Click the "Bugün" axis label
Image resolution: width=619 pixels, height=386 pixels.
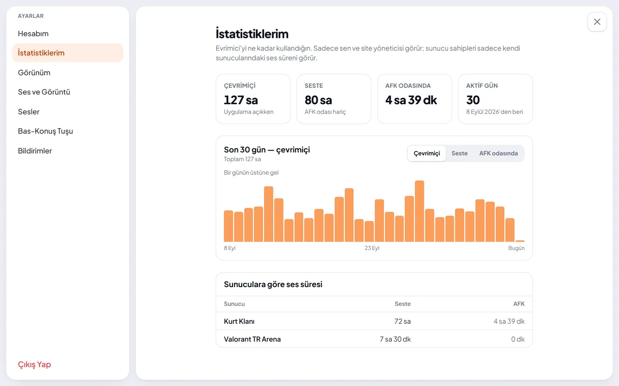coord(516,248)
